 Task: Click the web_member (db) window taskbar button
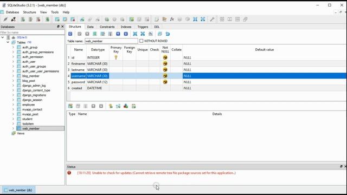pyautogui.click(x=18, y=190)
